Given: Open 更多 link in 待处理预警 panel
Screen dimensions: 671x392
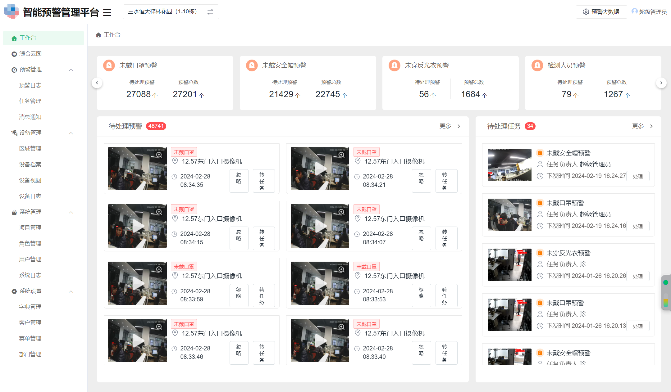Looking at the screenshot, I should 450,126.
